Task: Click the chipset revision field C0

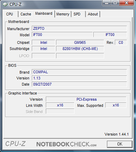Action: pos(121,42)
